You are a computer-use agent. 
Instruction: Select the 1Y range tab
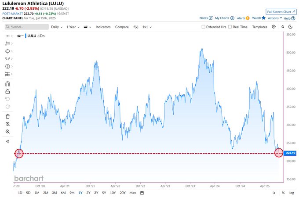tap(80, 193)
